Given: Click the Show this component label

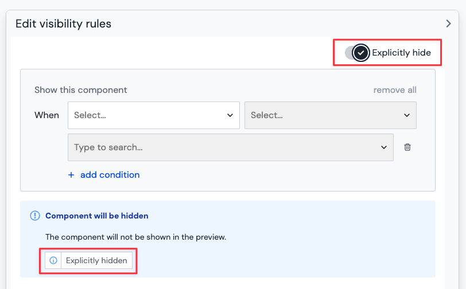Looking at the screenshot, I should [81, 90].
